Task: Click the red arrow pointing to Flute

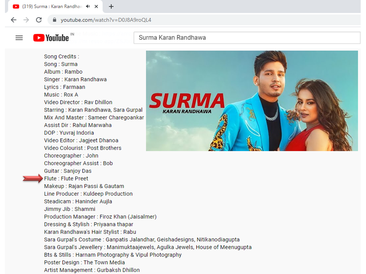Action: (x=32, y=178)
